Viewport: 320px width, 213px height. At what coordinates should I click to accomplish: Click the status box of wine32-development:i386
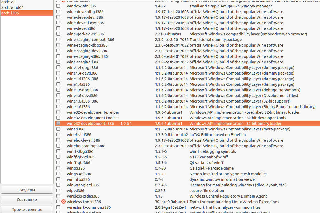tap(58, 123)
